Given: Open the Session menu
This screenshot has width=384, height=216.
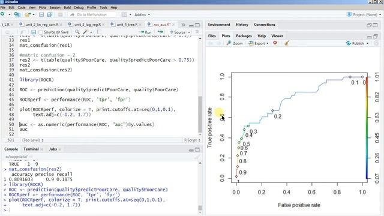Looking at the screenshot, I should pos(55,8).
